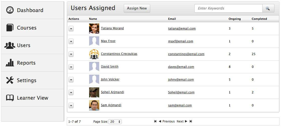The width and height of the screenshot is (281, 127).
Task: Click the Dashboard gauge icon
Action: click(x=10, y=10)
